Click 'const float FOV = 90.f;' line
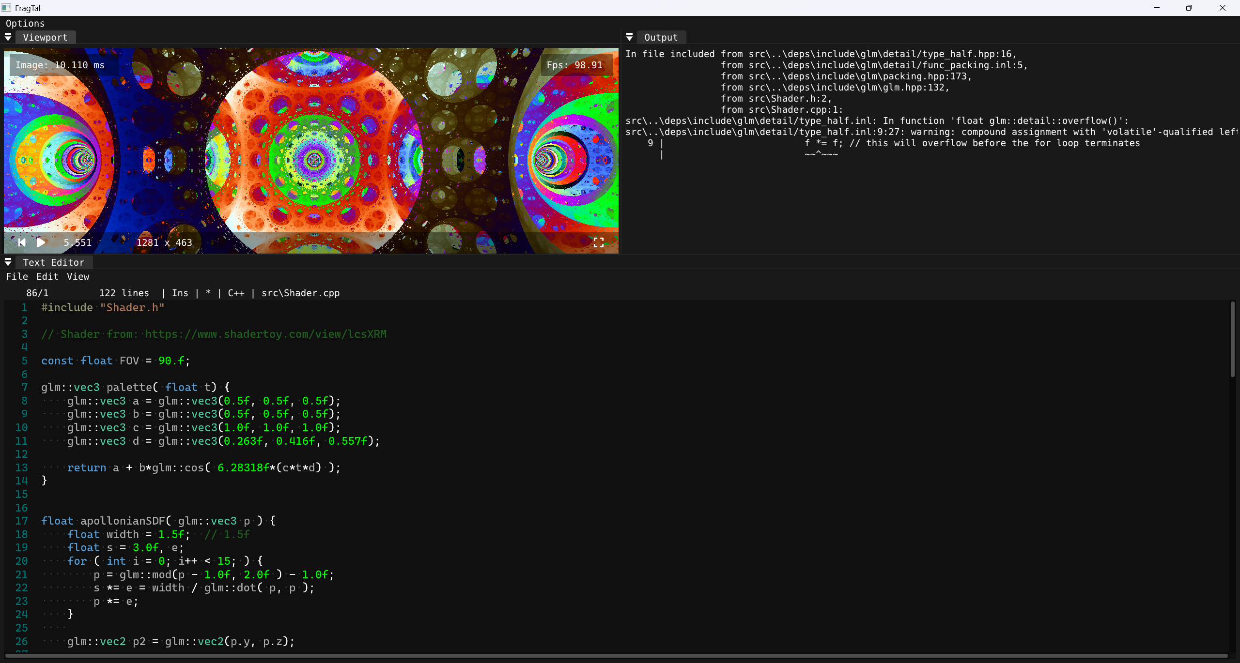This screenshot has height=663, width=1240. pyautogui.click(x=115, y=361)
